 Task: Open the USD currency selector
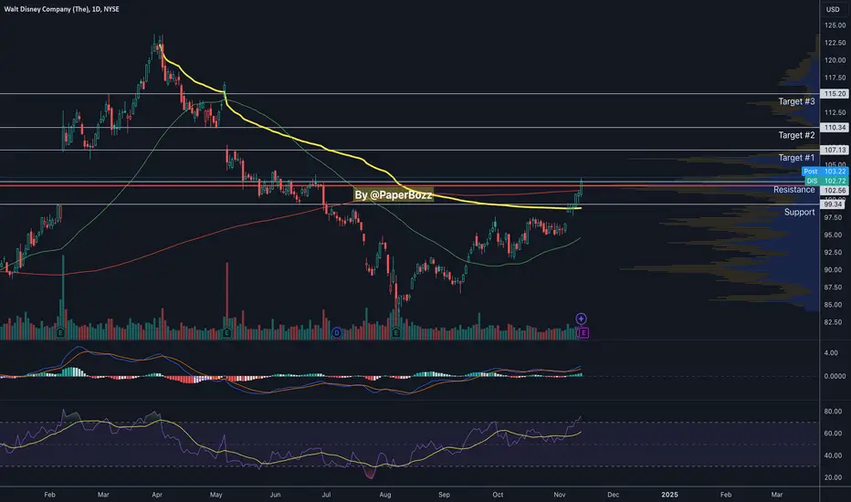833,9
